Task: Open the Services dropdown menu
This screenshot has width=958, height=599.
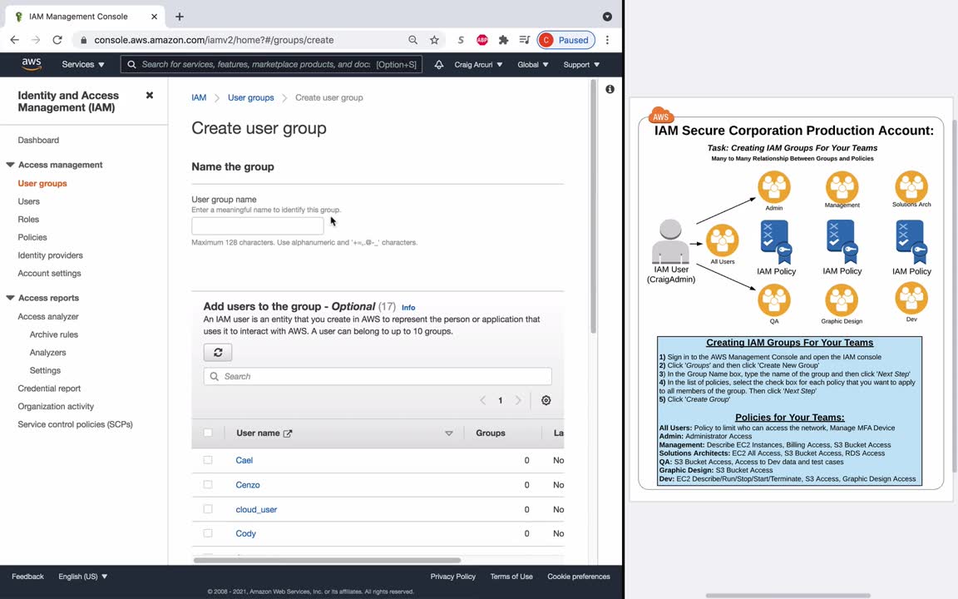Action: 83,64
